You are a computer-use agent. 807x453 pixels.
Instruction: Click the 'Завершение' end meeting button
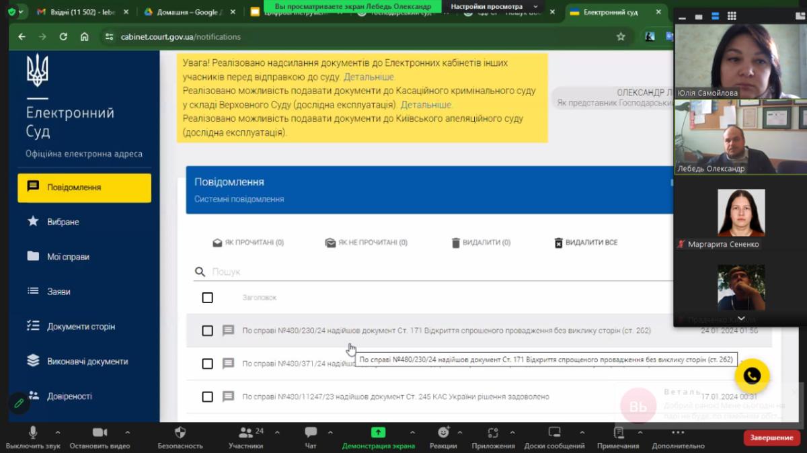771,438
